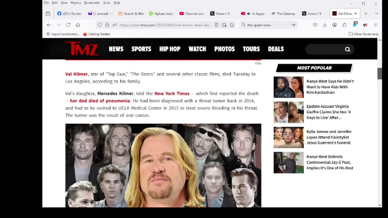
Task: Open TMZ PHOTOS section
Action: [225, 49]
